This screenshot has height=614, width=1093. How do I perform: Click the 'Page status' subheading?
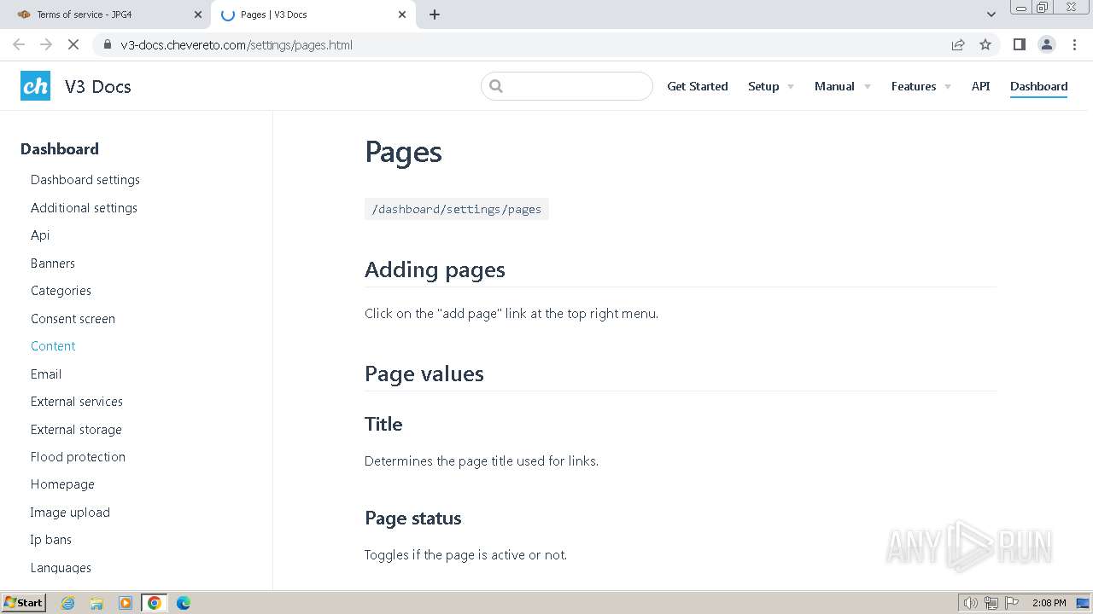pyautogui.click(x=412, y=518)
